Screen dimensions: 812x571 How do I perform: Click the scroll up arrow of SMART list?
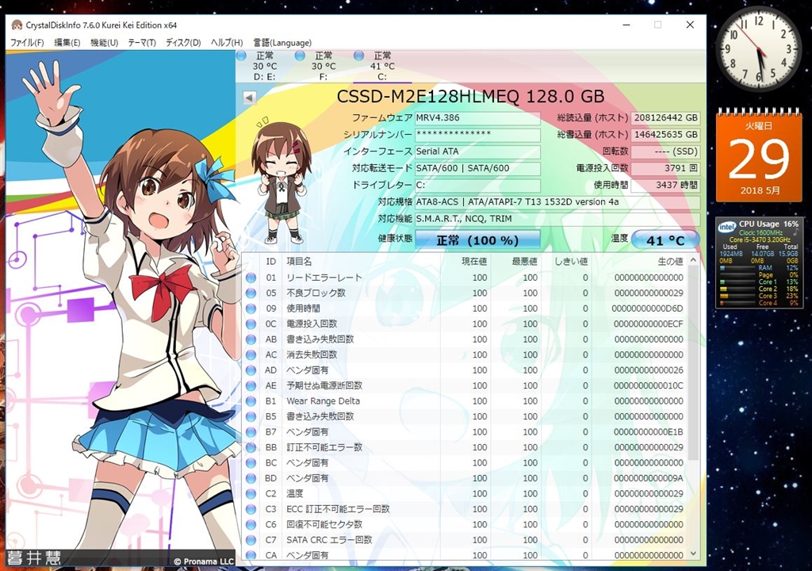tap(694, 261)
